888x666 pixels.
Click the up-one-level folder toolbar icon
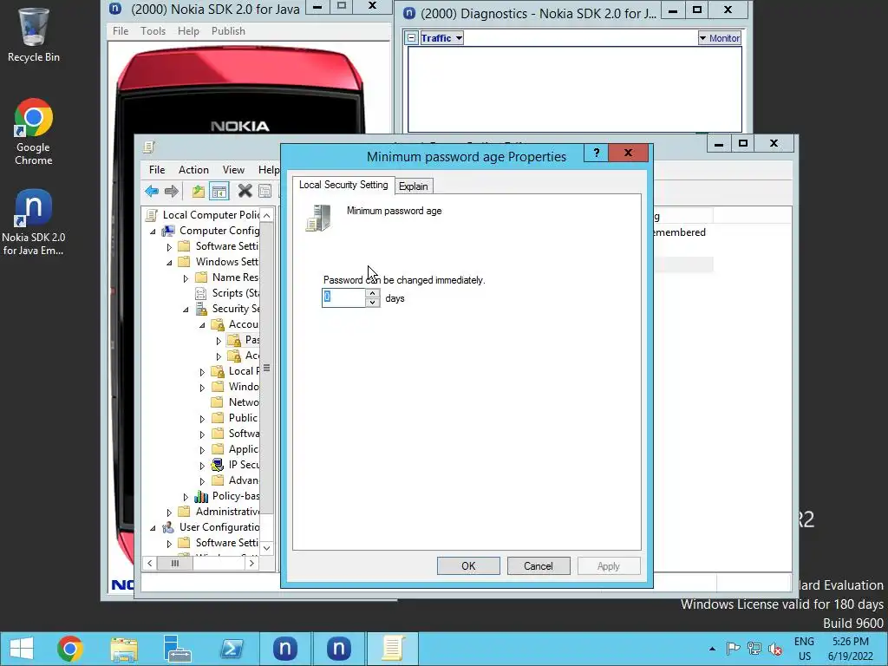[198, 191]
